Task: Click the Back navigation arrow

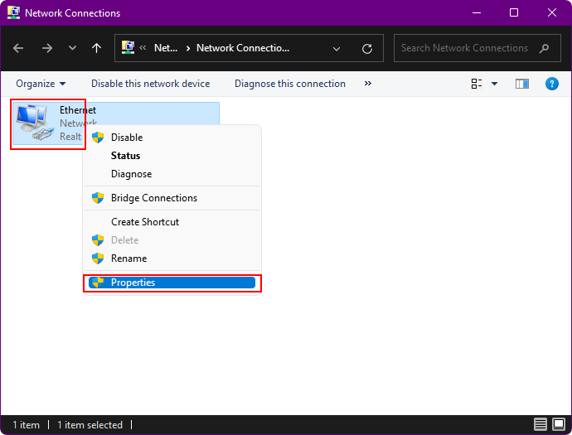Action: pos(18,48)
